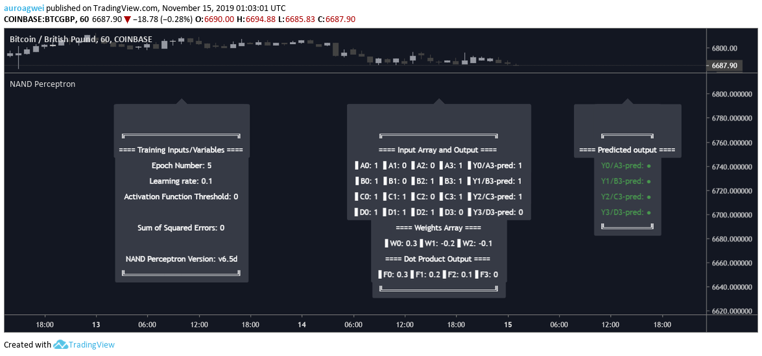762x356 pixels.
Task: Select the NAND Perceptron indicator title
Action: tap(42, 84)
